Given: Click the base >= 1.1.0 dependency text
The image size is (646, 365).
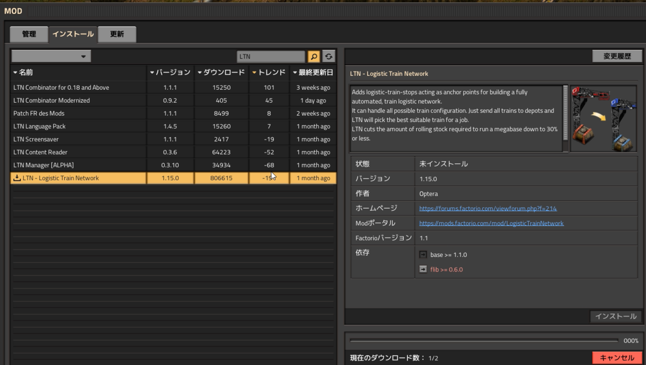Looking at the screenshot, I should point(448,255).
